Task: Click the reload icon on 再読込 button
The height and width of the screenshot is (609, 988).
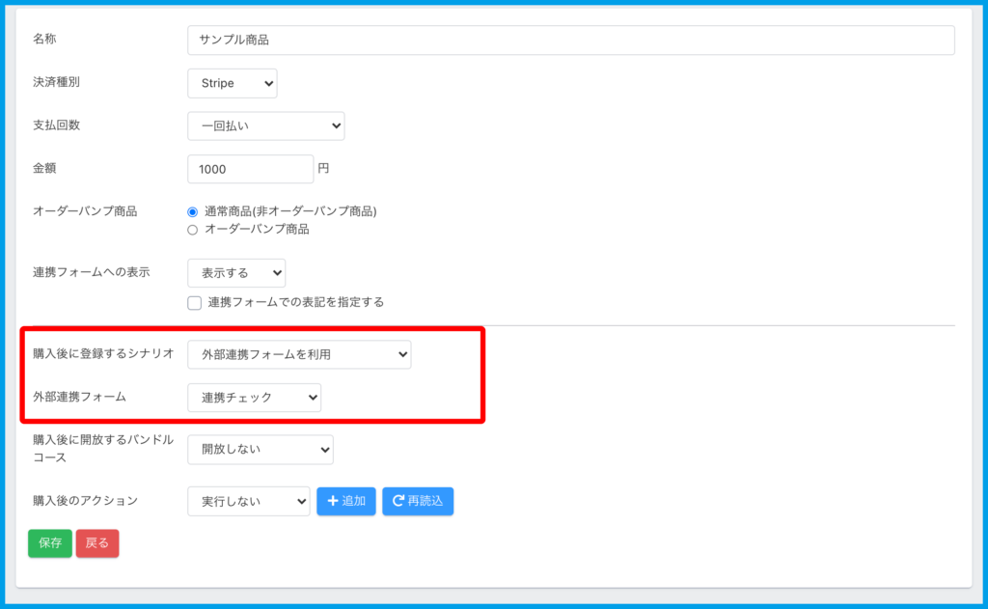Action: coord(398,501)
